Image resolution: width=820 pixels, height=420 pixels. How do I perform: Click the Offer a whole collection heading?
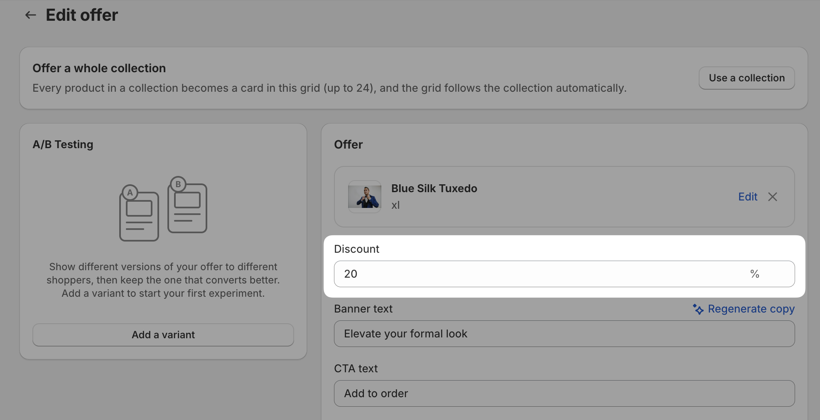99,68
